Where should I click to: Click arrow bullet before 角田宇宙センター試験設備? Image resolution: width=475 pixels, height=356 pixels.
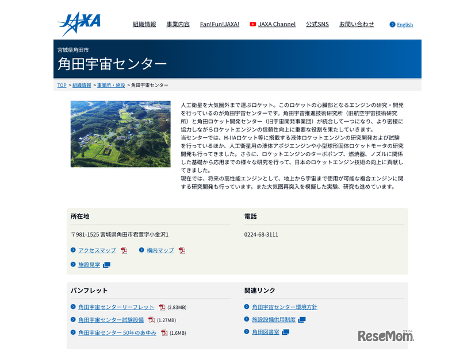73,319
